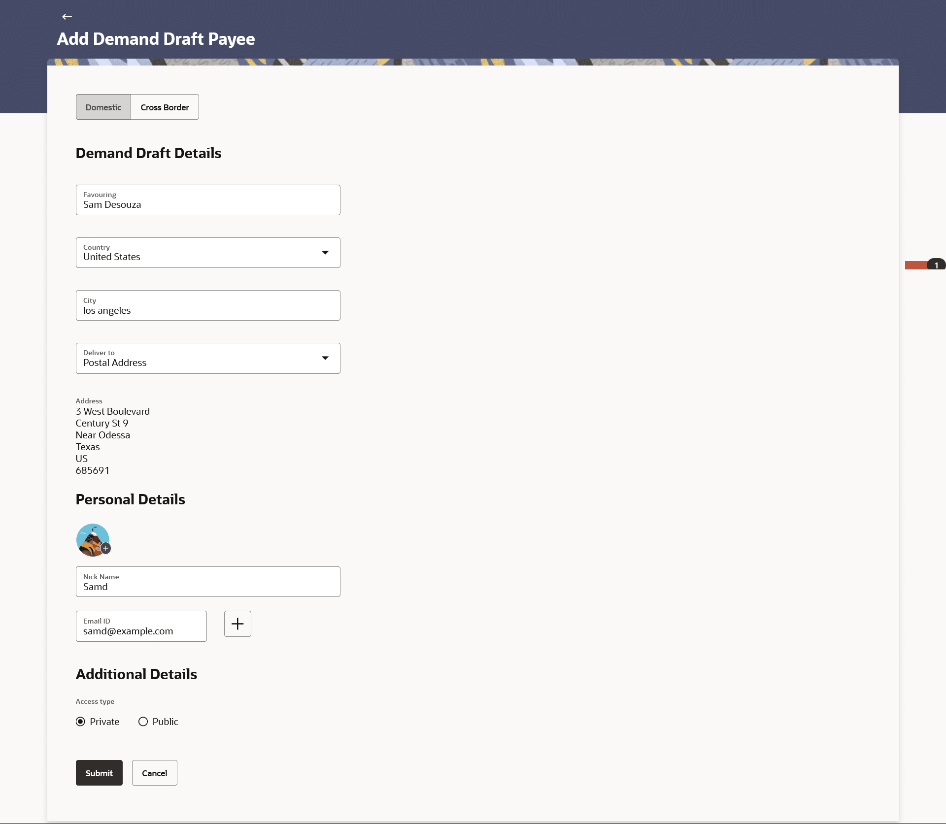Switch to Domestic tab
The width and height of the screenshot is (946, 824).
pyautogui.click(x=103, y=107)
